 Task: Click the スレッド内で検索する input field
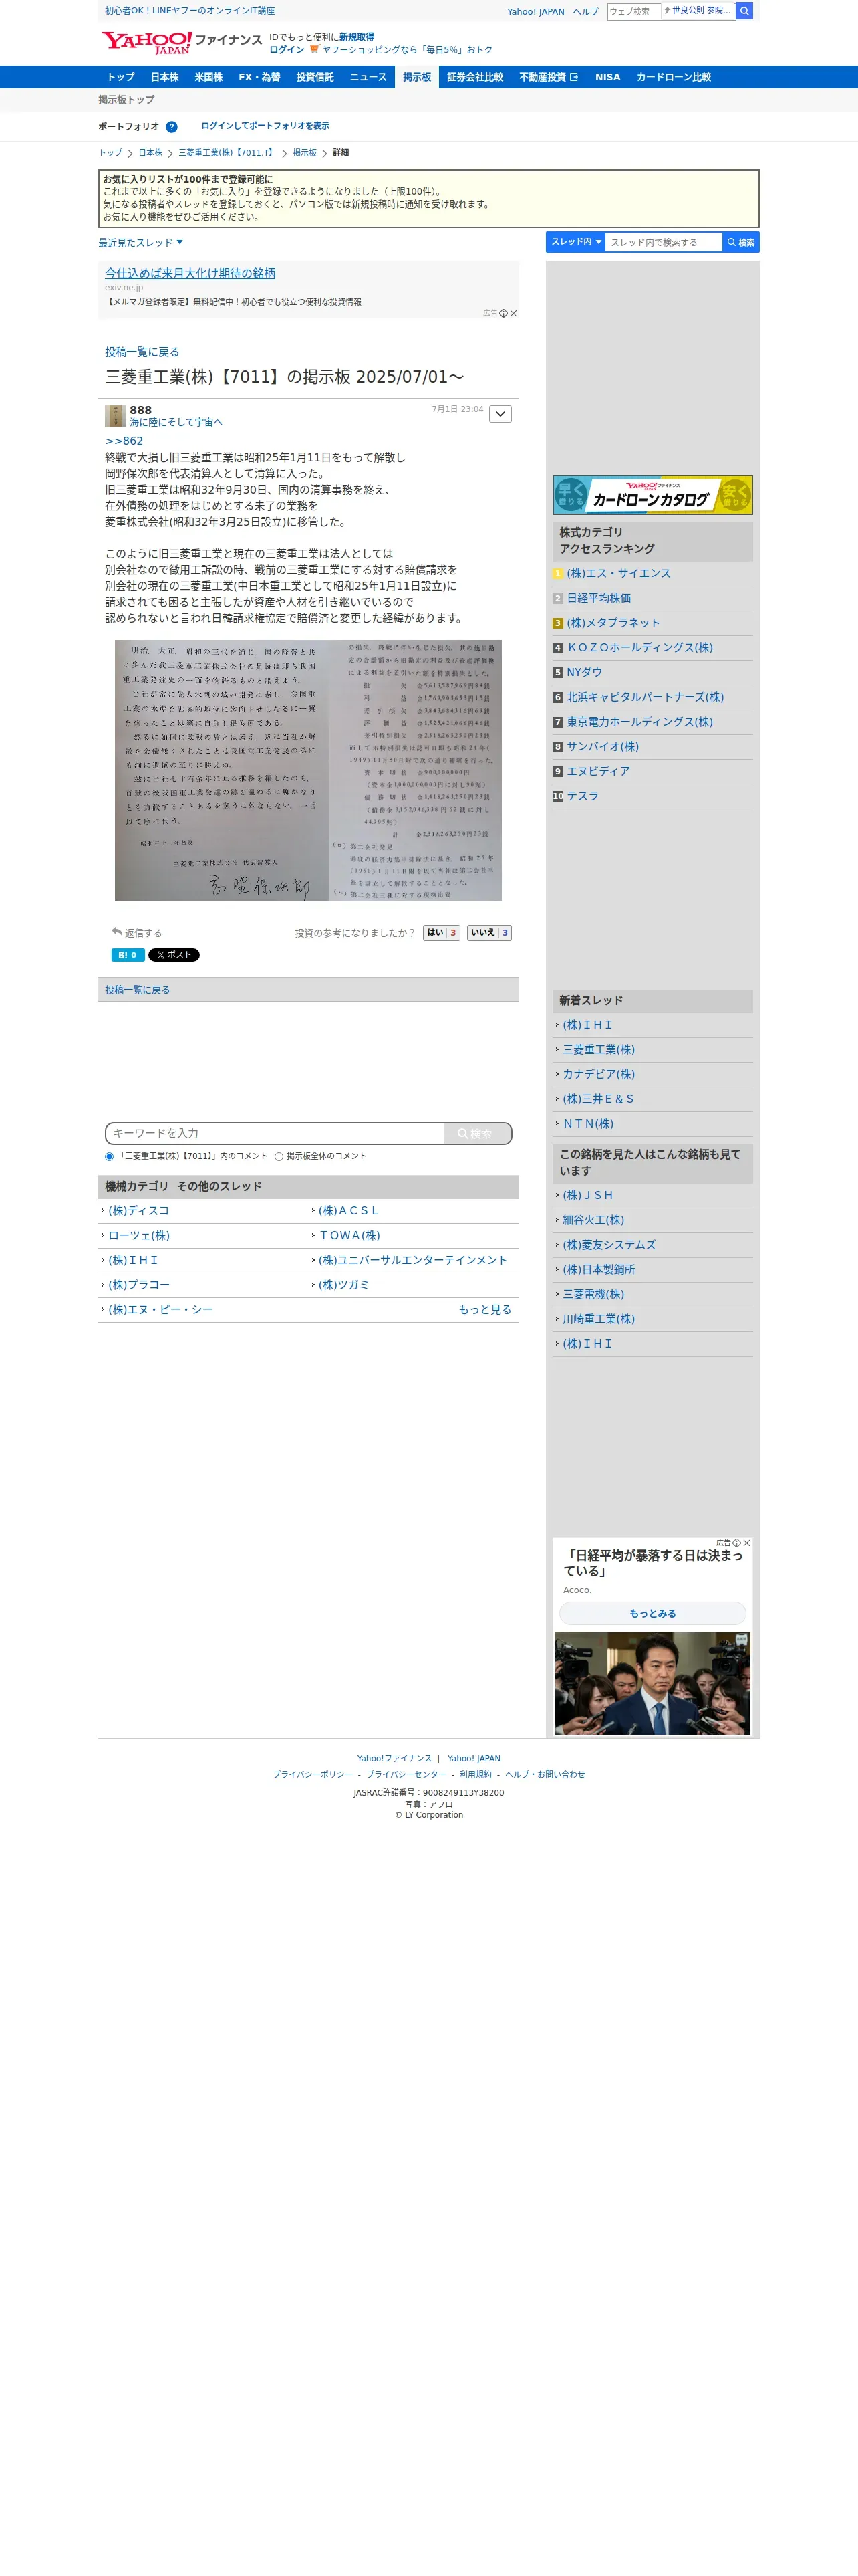664,242
